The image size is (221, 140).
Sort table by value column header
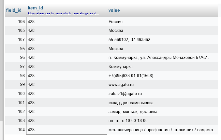[114, 10]
